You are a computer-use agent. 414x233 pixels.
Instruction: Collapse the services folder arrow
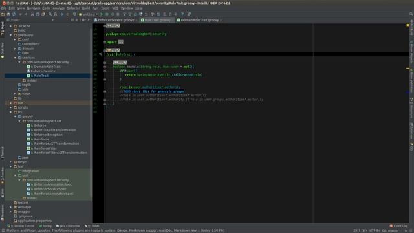coord(15,58)
